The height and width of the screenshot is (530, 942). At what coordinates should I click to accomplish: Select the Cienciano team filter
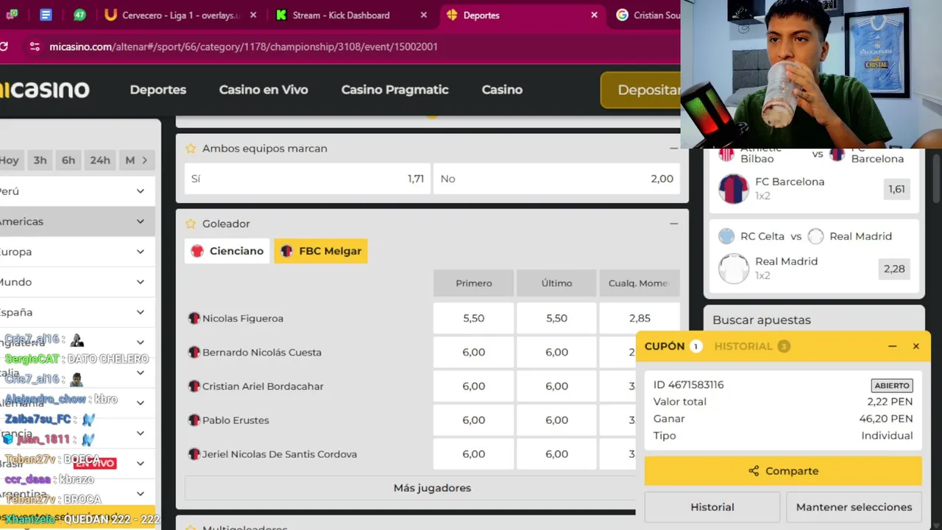pos(227,251)
